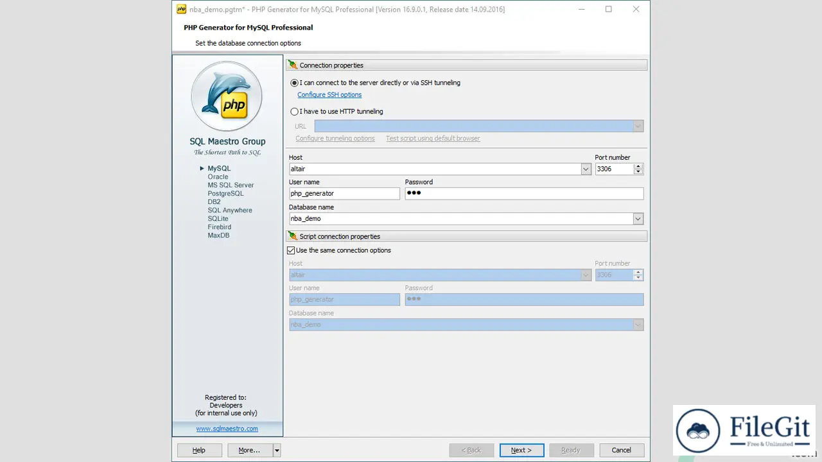The height and width of the screenshot is (462, 822).
Task: Select the HTTP tunneling radio option
Action: (295, 112)
